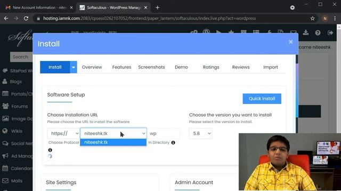Click the SitePad icon in sidebar
Viewport: 341px width, 191px height.
coord(5,71)
